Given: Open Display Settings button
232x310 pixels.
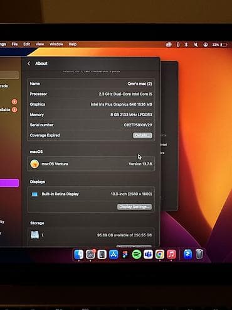Looking at the screenshot, I should pyautogui.click(x=134, y=207).
